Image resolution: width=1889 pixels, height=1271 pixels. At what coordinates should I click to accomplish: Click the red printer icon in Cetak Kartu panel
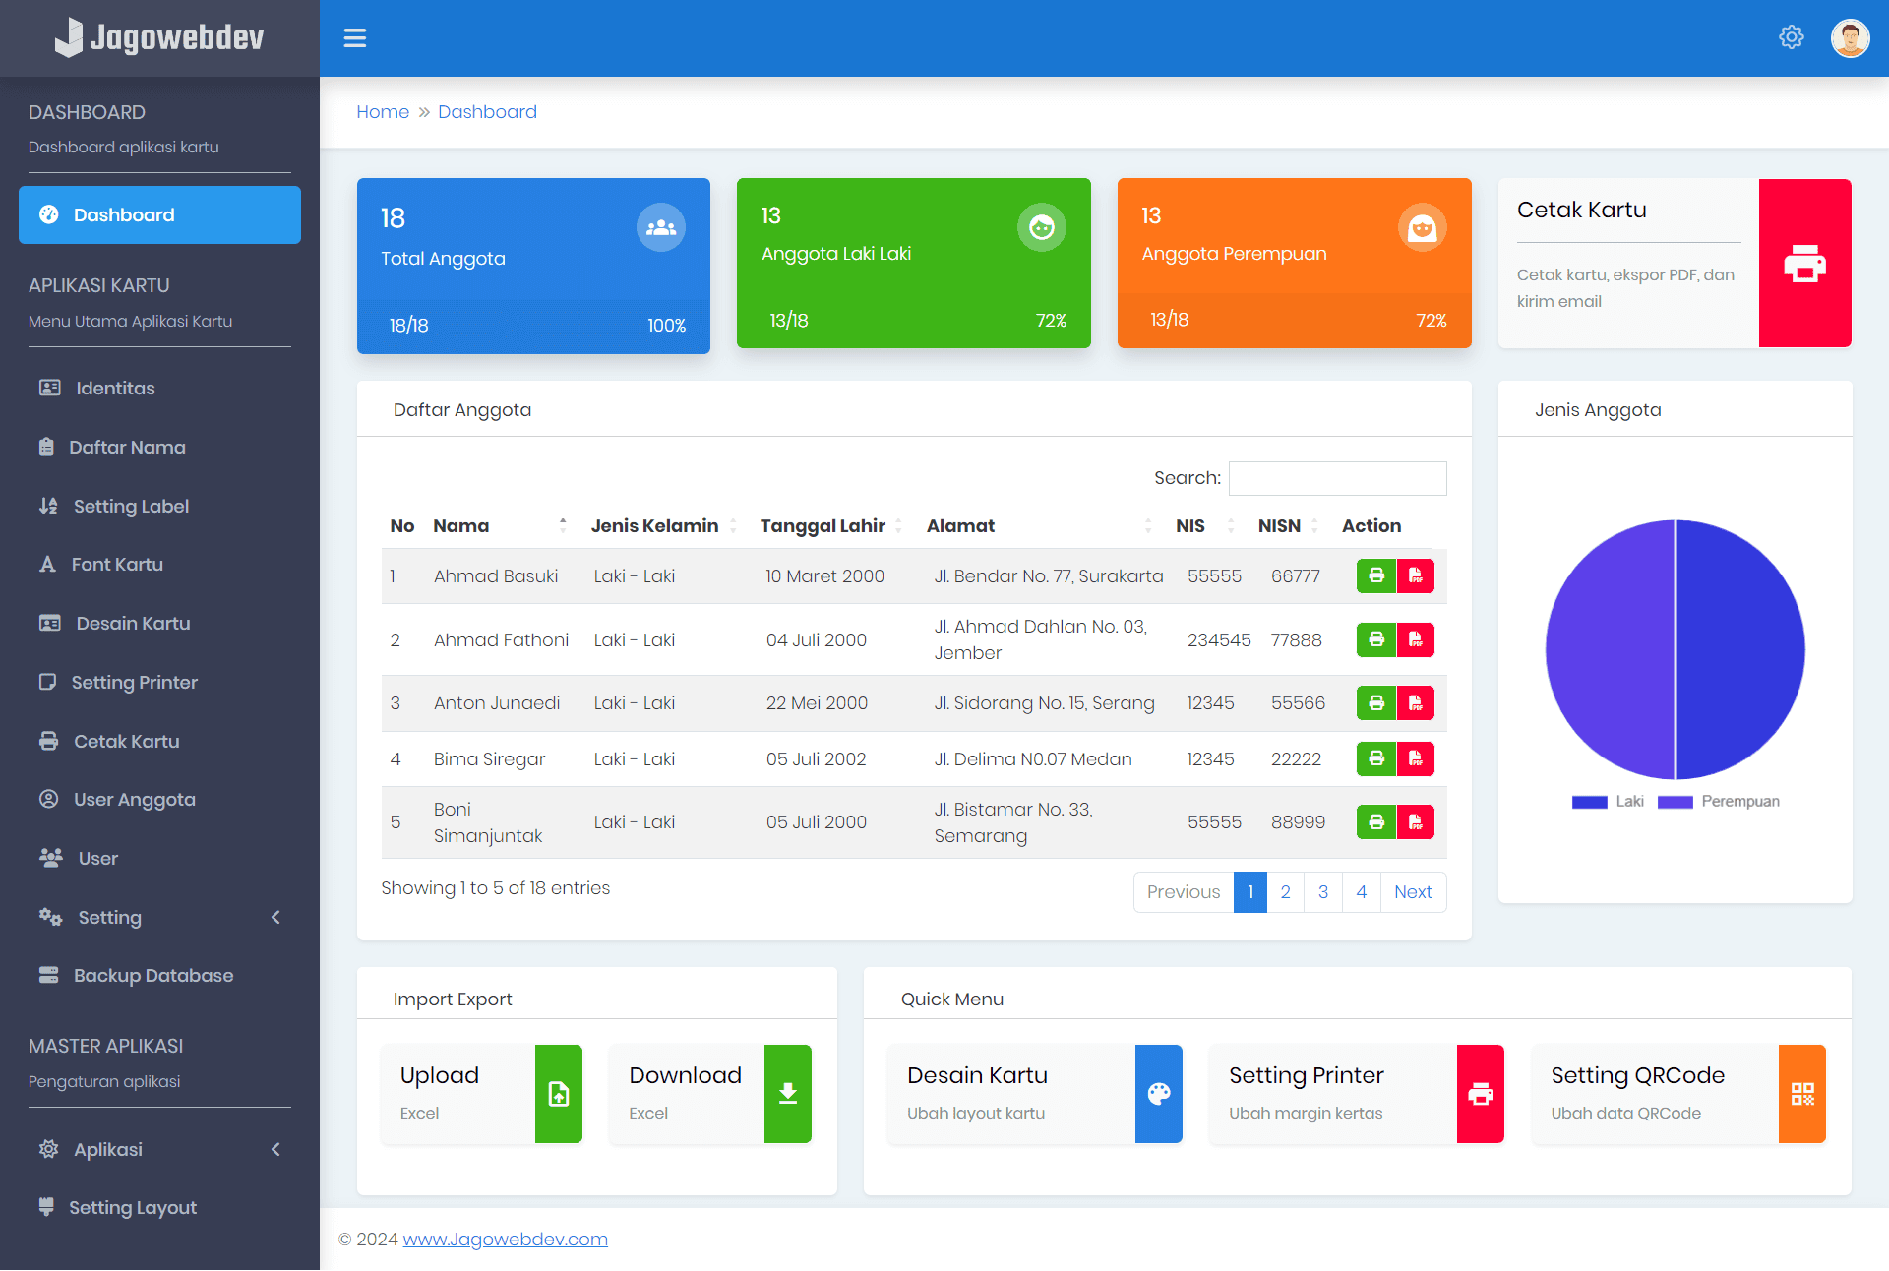[1804, 263]
